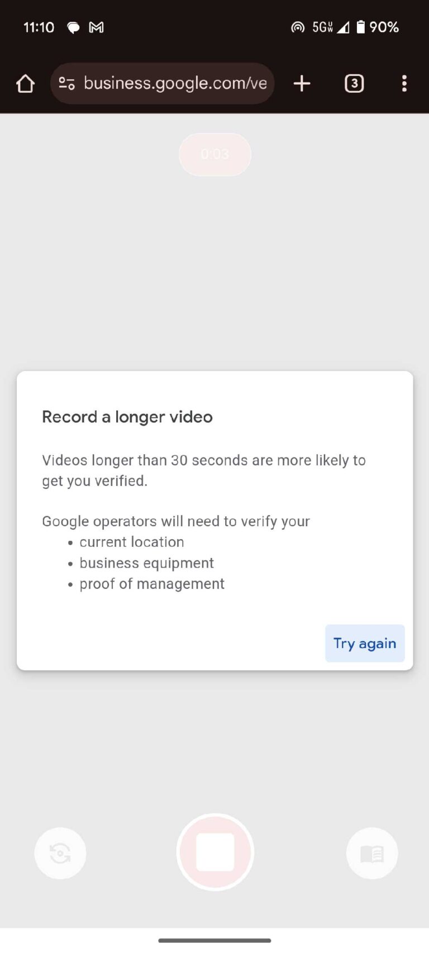Flip to the front-facing camera
The image size is (429, 953).
pyautogui.click(x=60, y=853)
